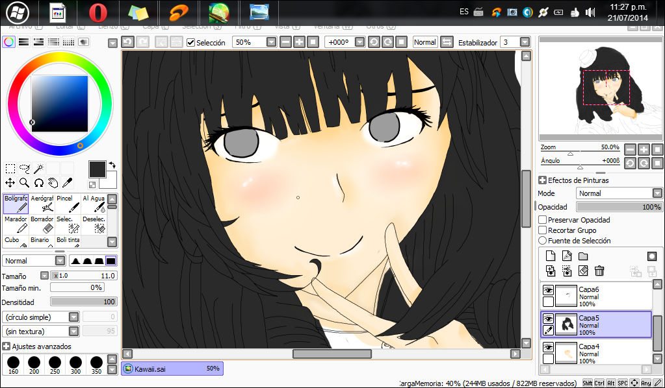Screen dimensions: 665x388
Task: Open the zoom percentage 50% dropdown
Action: pyautogui.click(x=272, y=42)
